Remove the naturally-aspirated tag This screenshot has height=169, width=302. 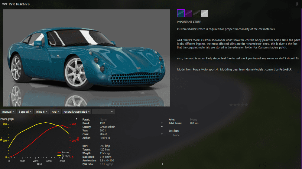pos(89,112)
